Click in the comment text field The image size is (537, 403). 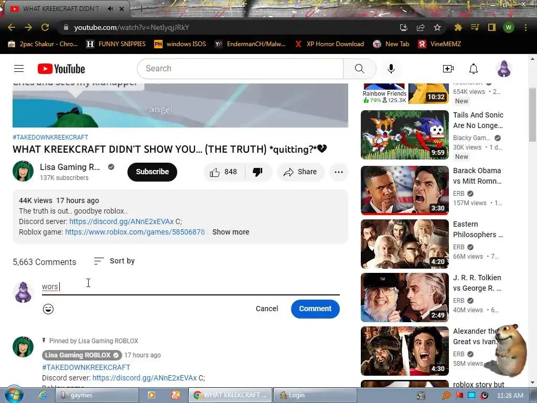tap(190, 287)
